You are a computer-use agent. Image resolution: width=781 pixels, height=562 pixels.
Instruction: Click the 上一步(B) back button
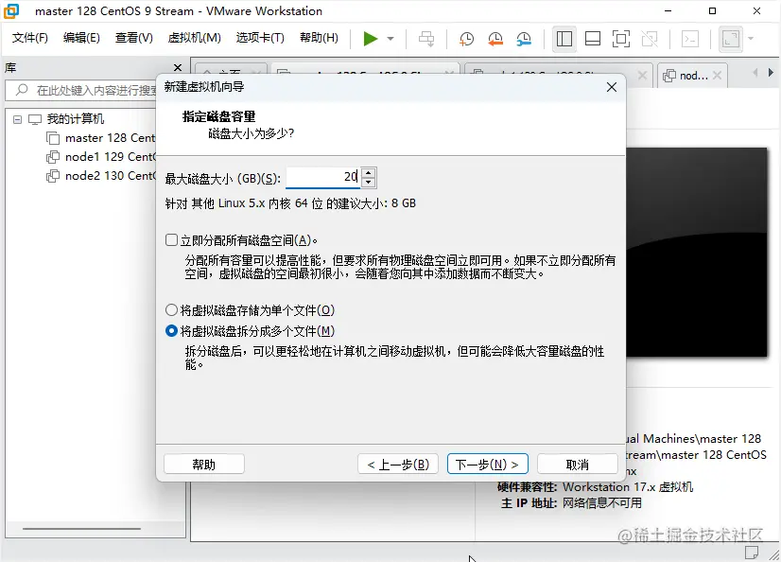398,465
